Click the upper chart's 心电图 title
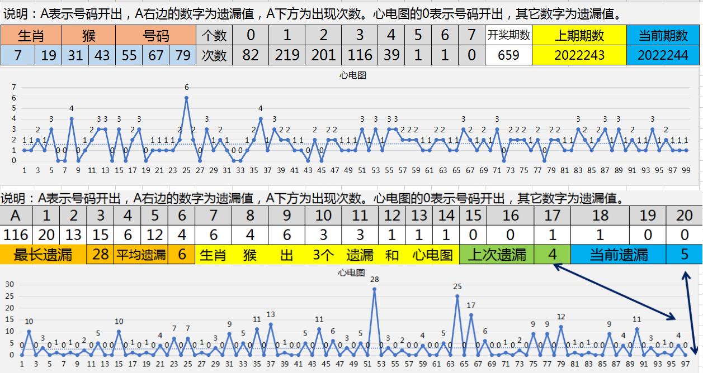The height and width of the screenshot is (373, 703). click(x=352, y=75)
